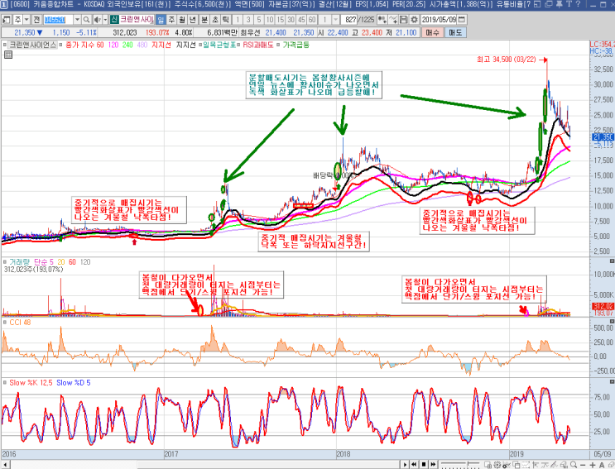Click the stock search magnifier icon
Image resolution: width=615 pixels, height=469 pixels.
pos(86,20)
